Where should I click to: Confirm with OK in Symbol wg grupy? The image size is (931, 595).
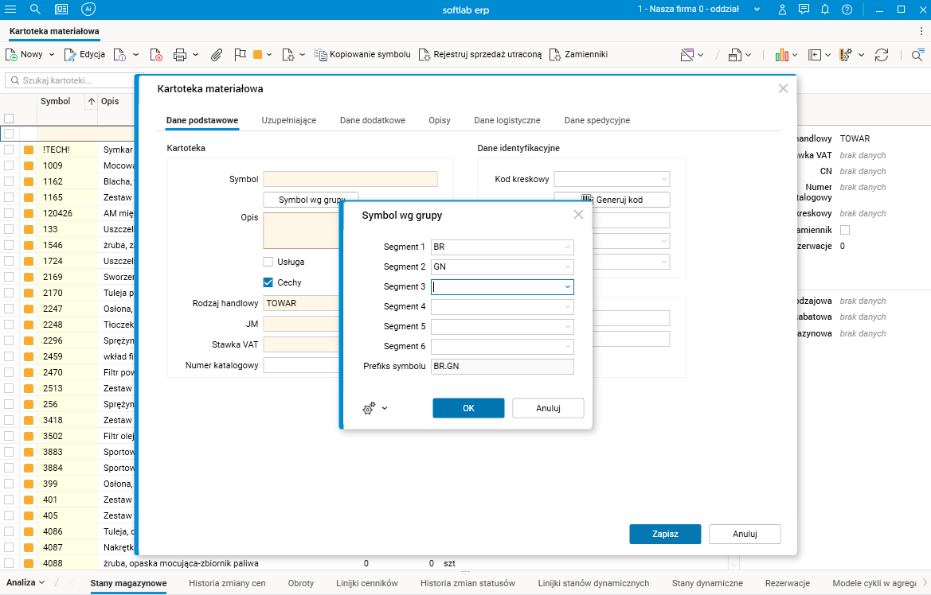coord(468,408)
